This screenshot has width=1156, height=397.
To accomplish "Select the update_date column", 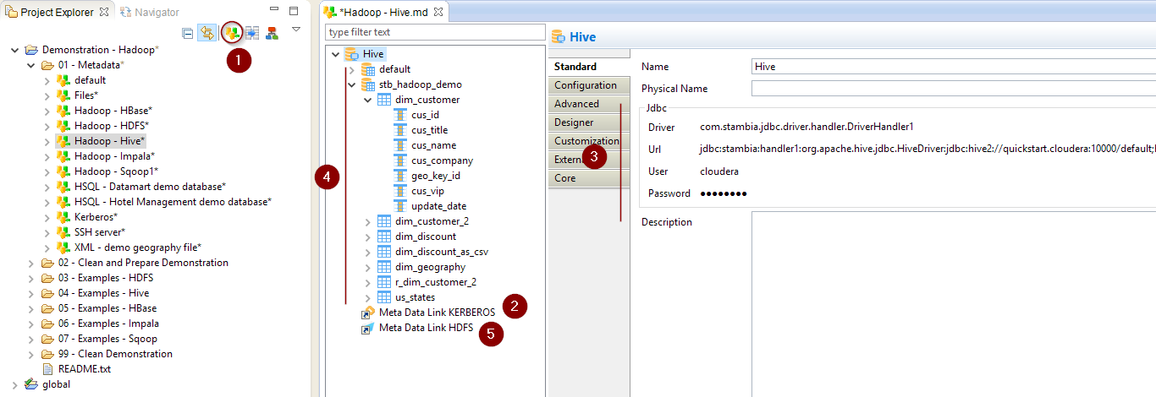I will (x=439, y=206).
